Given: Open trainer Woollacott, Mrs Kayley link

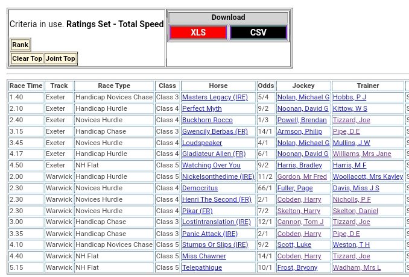Looking at the screenshot, I should (x=367, y=176).
